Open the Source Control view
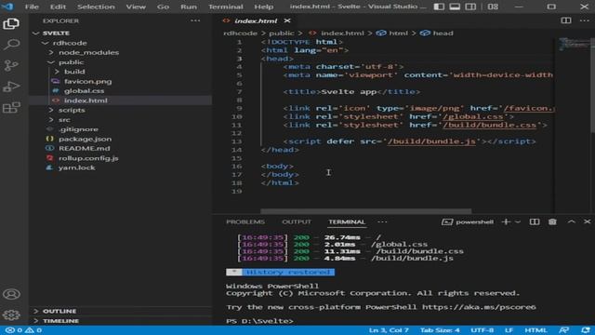595x335 pixels. (11, 66)
